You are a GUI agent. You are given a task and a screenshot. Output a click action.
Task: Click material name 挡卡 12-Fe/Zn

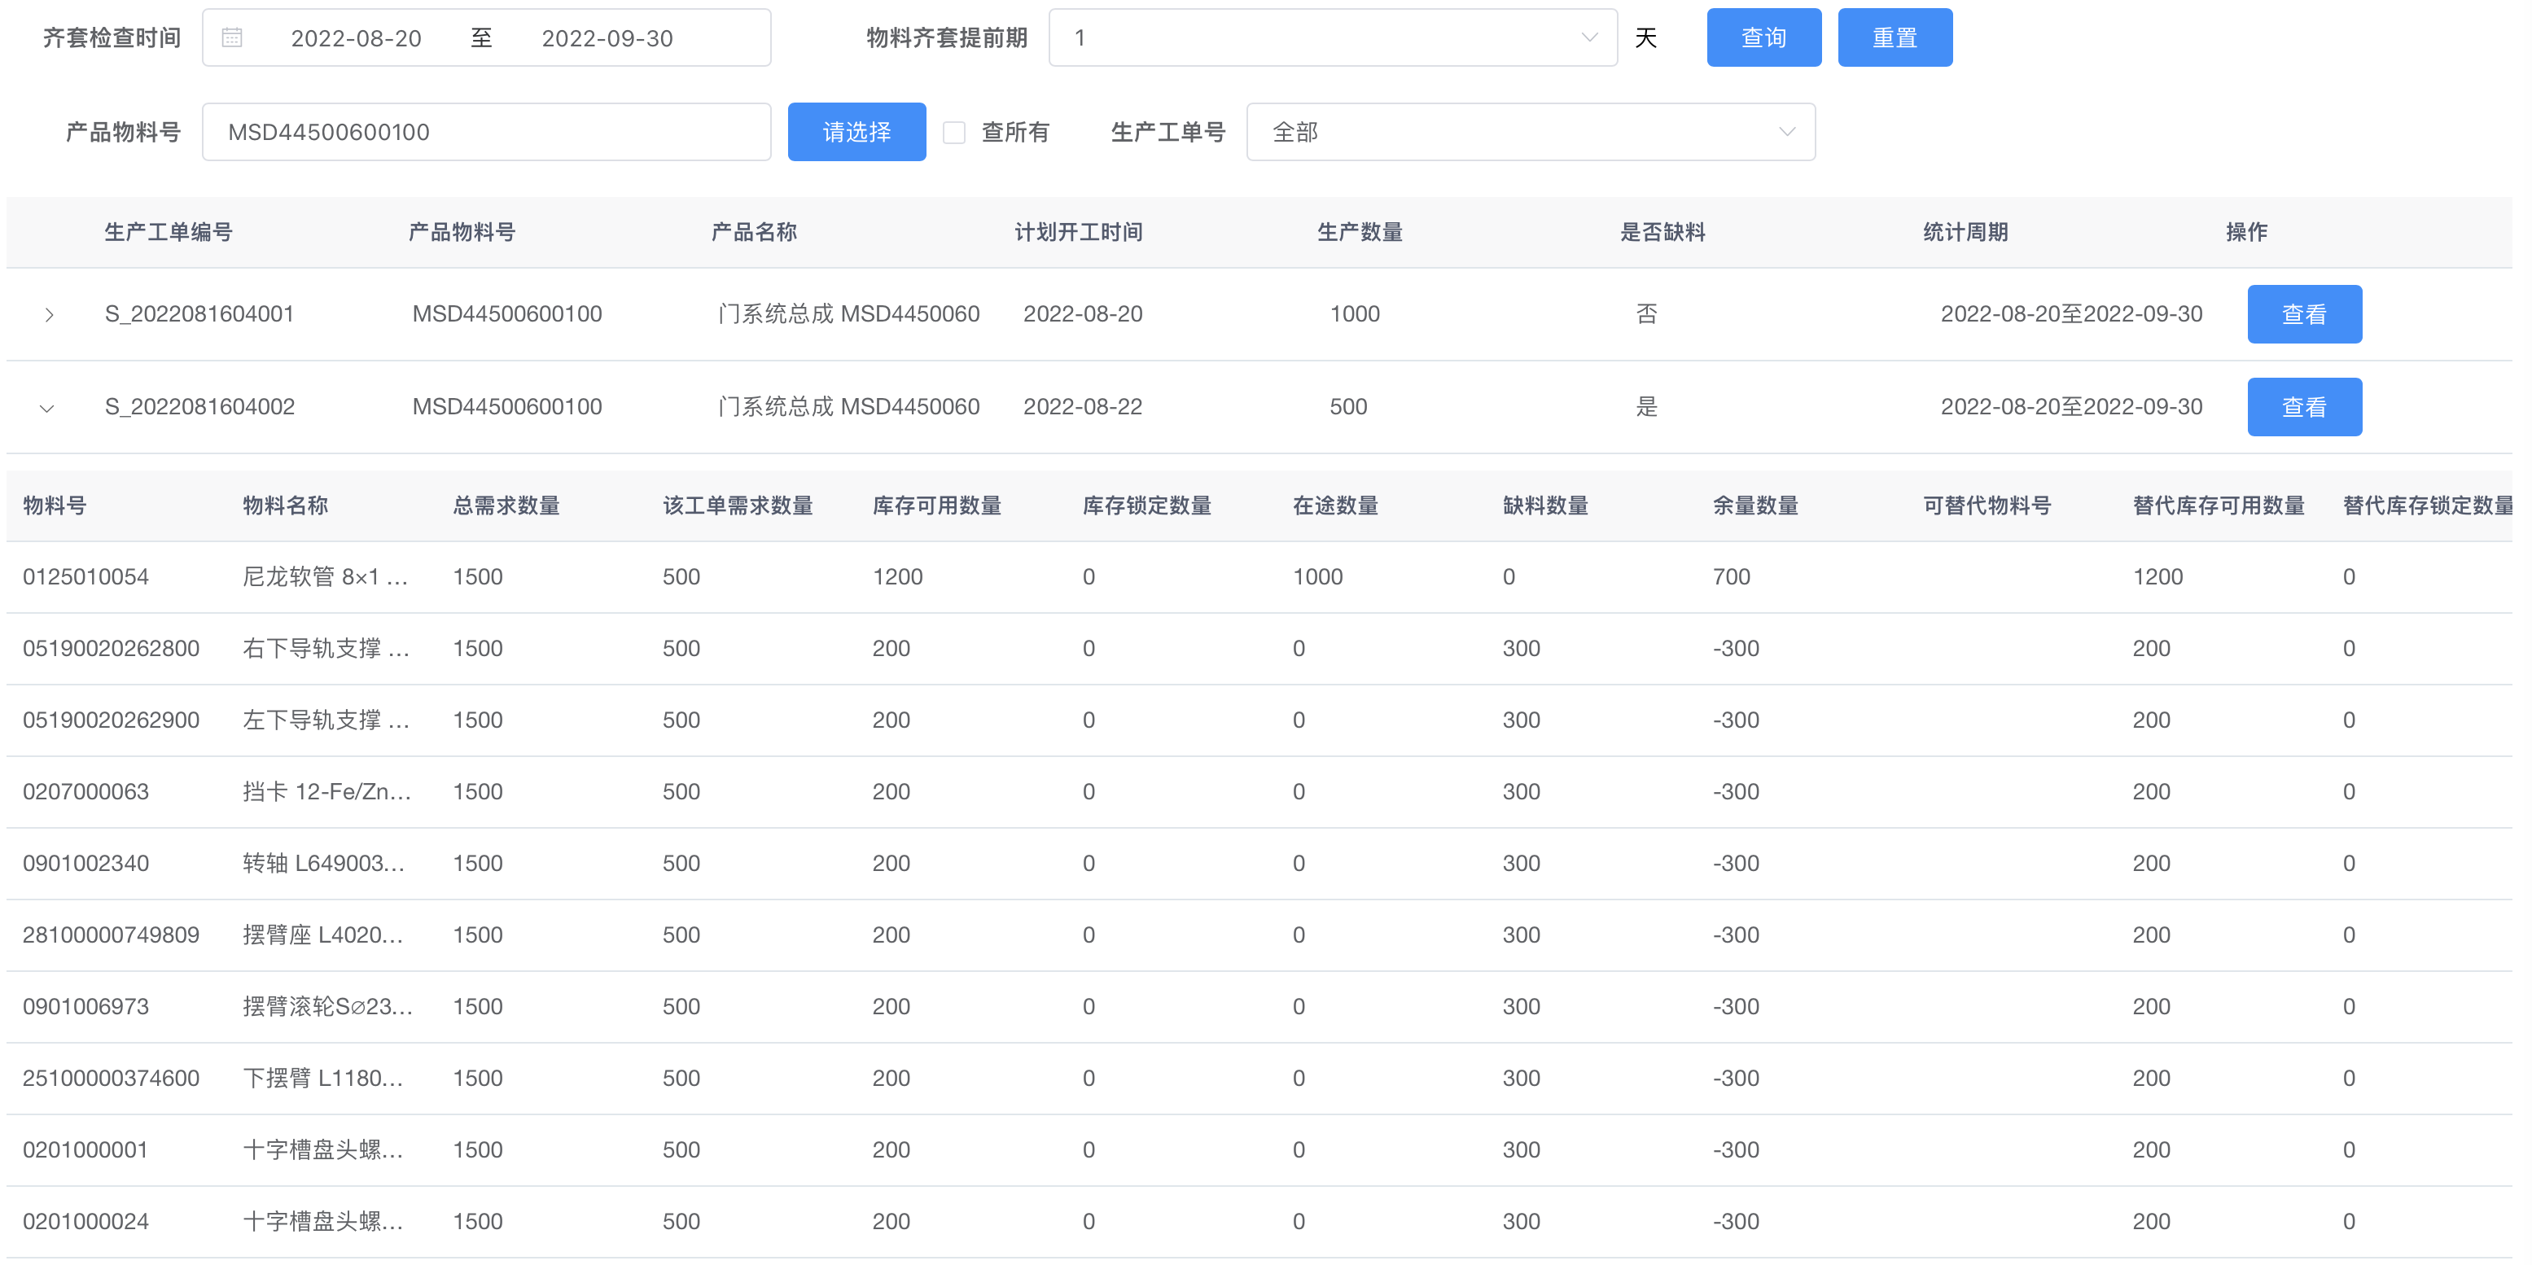click(x=326, y=792)
